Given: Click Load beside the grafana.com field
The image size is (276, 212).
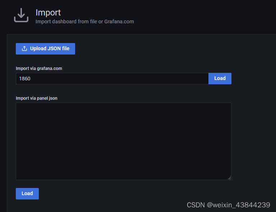Looking at the screenshot, I should [220, 79].
